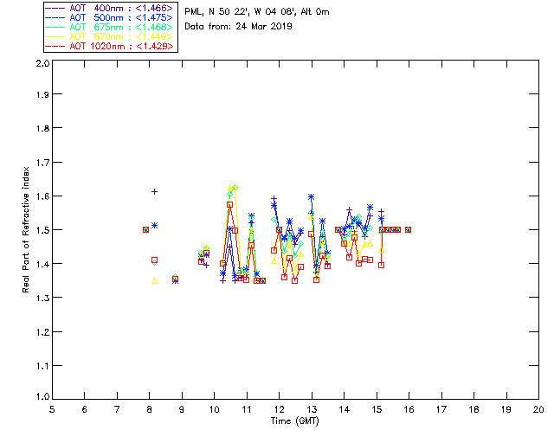Click the purple plus marker near 1.61 at hour 8
The image size is (554, 443).
(154, 191)
